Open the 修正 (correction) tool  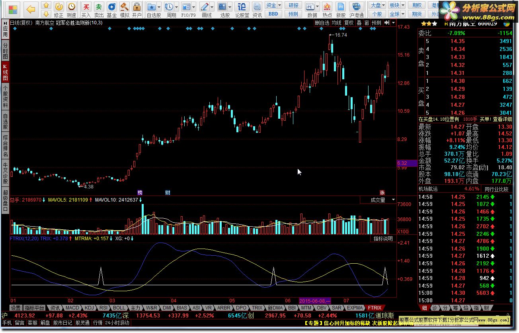[59, 9]
